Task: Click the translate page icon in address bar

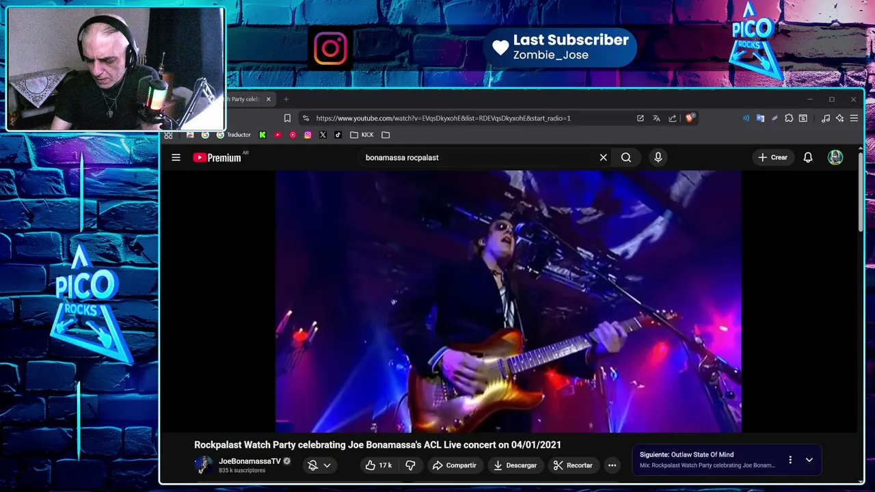Action: pyautogui.click(x=656, y=118)
